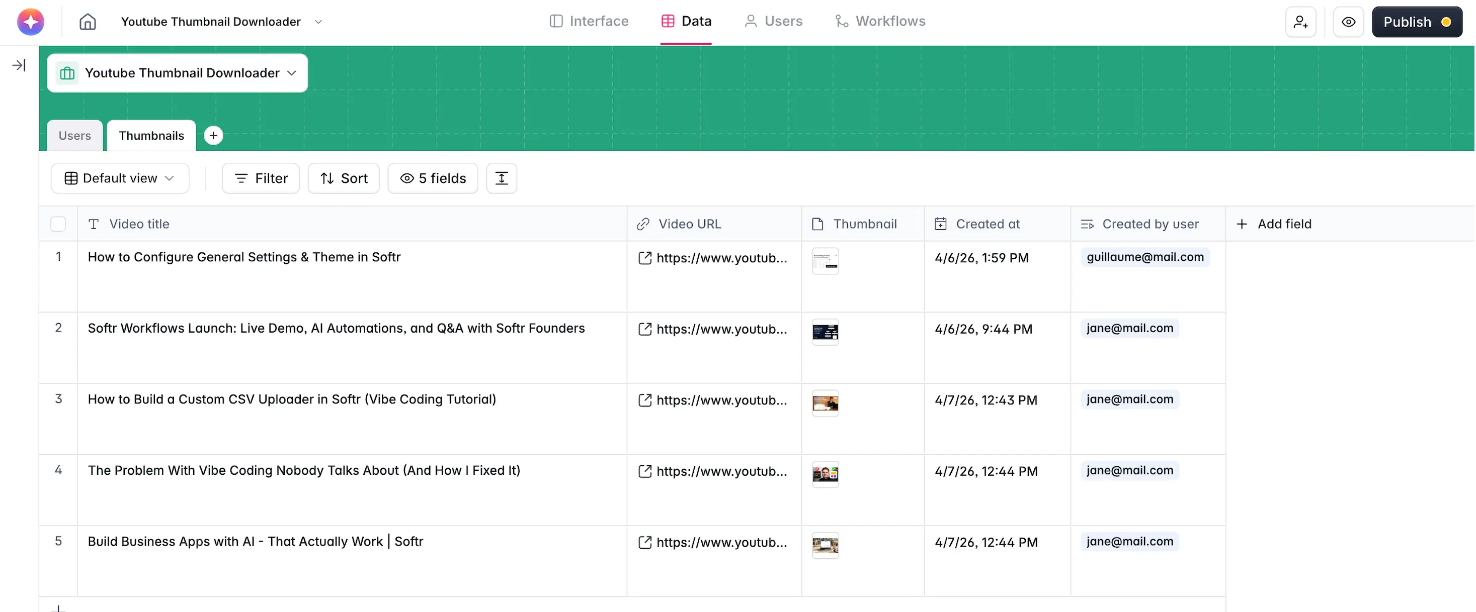Go to the Interface tab

(x=589, y=21)
